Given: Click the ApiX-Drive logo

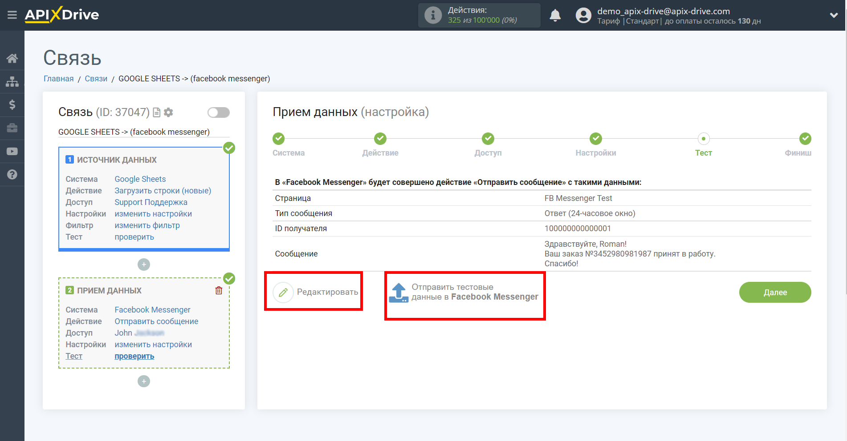Looking at the screenshot, I should point(62,15).
